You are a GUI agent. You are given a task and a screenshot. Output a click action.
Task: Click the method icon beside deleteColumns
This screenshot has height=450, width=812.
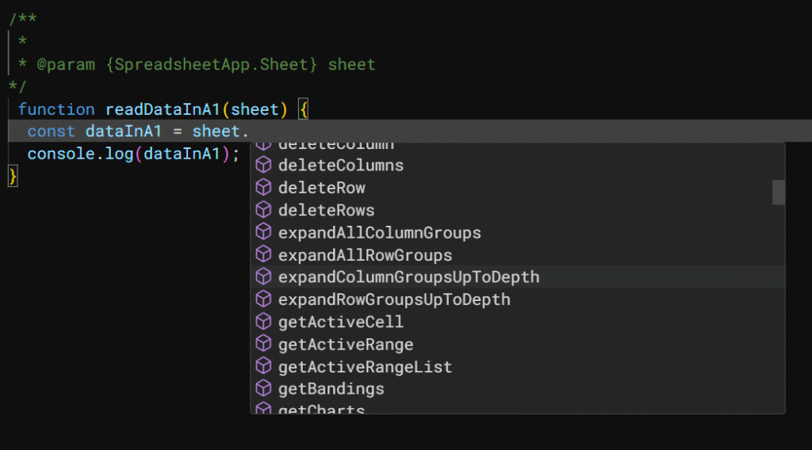(264, 166)
